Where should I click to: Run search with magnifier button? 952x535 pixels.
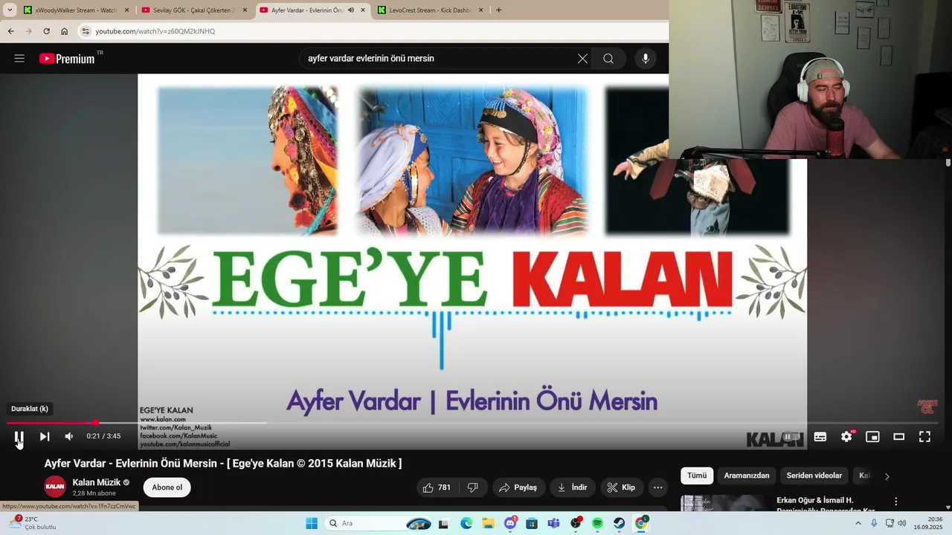[608, 59]
